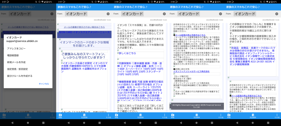The height and width of the screenshot is (126, 281).
Task: Open その他 menu on the second phone screen
Action: (108, 116)
